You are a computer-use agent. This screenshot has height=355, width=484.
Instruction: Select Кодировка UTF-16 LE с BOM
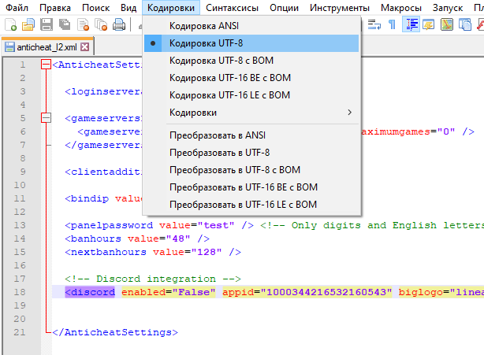[251, 95]
